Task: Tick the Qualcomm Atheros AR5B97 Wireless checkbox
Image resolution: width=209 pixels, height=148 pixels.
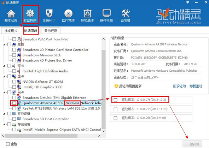Action: [x=14, y=103]
